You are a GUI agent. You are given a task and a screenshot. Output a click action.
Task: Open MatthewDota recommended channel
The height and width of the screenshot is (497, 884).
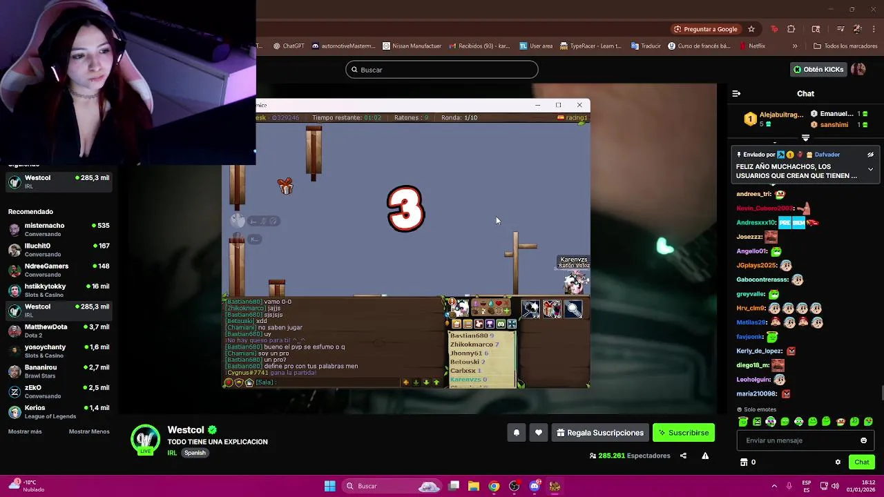pyautogui.click(x=58, y=331)
